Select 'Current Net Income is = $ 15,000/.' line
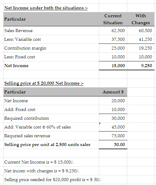This screenshot has height=185, width=156. (x=39, y=162)
